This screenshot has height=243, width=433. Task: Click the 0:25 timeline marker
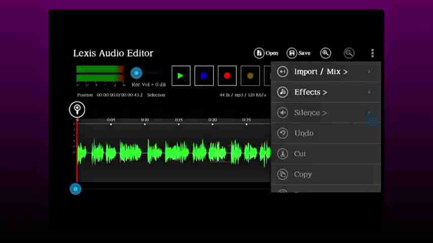point(246,120)
